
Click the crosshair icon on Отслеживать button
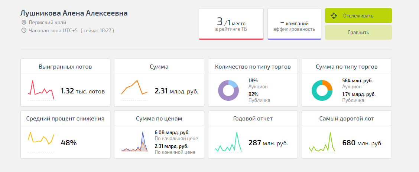(x=334, y=16)
